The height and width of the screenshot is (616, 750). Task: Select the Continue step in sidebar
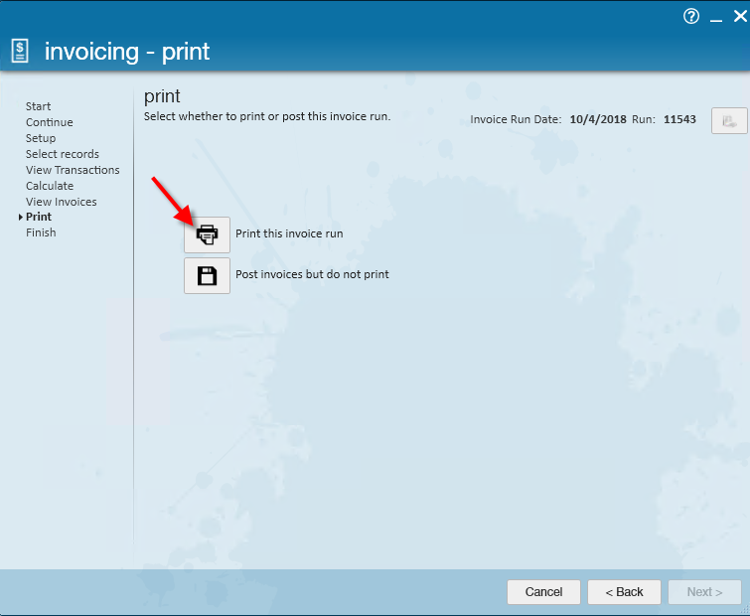50,122
